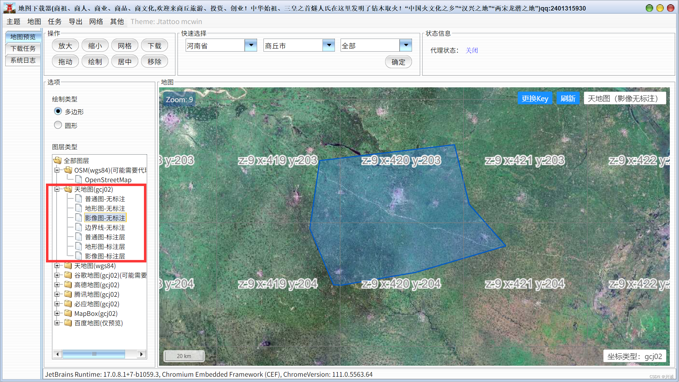Switch to the 下载任务 tab
679x382 pixels.
pos(23,48)
